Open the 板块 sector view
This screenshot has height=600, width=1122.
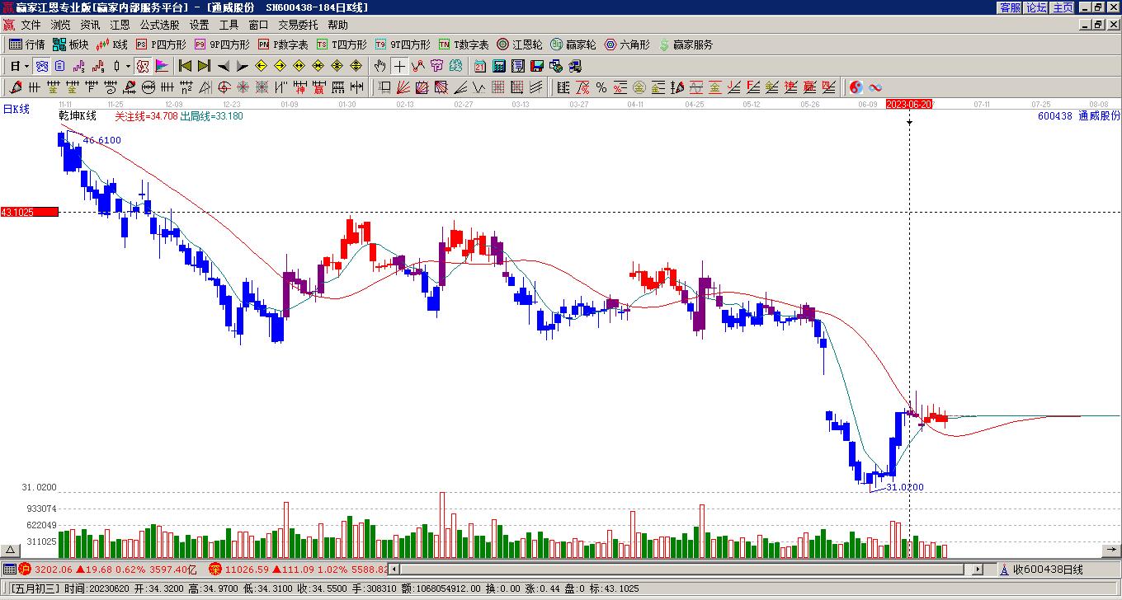[x=70, y=45]
